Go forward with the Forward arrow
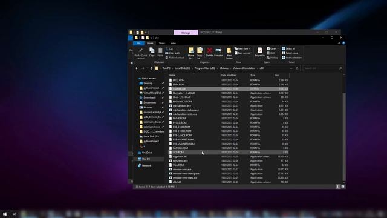Image resolution: width=387 pixels, height=218 pixels. 143,68
